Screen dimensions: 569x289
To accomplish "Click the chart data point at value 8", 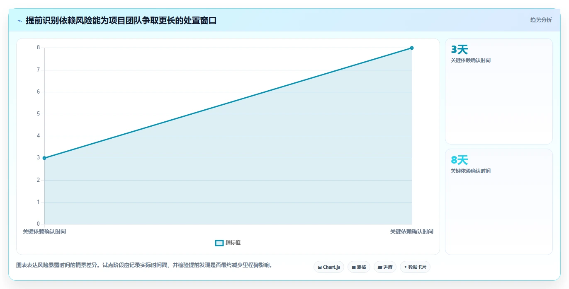I will point(412,48).
